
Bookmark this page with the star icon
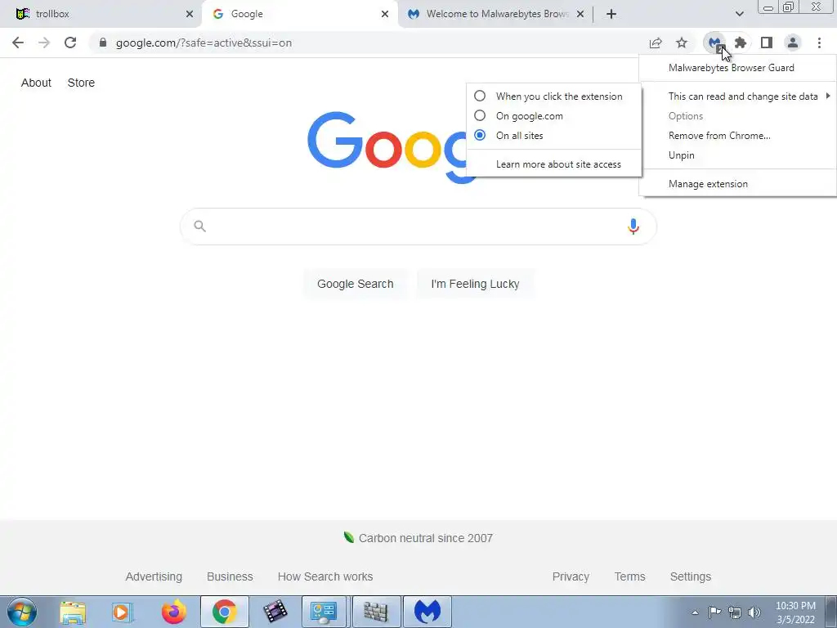point(682,43)
